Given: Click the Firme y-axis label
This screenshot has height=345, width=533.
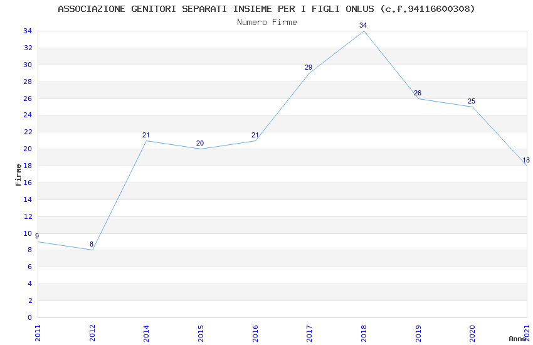Looking at the screenshot, I should 18,175.
